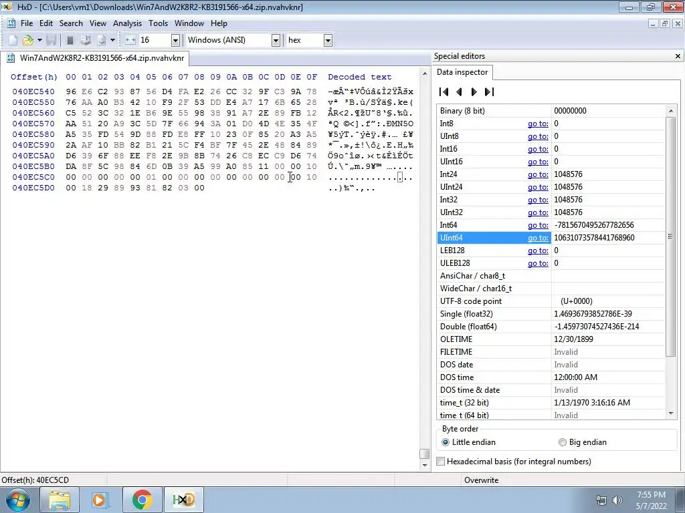Open the Windows (ANSI) charset dropdown
The width and height of the screenshot is (685, 513).
click(x=276, y=40)
